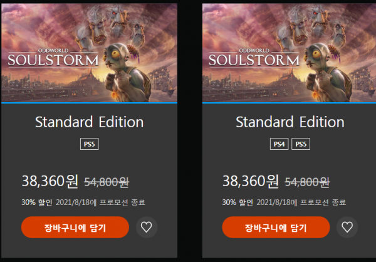Click the Oddworld Soulstorm logo in the PS4/PS5 card image
Viewport: 376px width, 262px height.
click(x=254, y=58)
